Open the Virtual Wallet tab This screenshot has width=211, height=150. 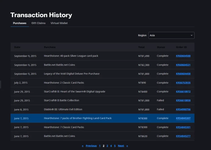(x=59, y=23)
